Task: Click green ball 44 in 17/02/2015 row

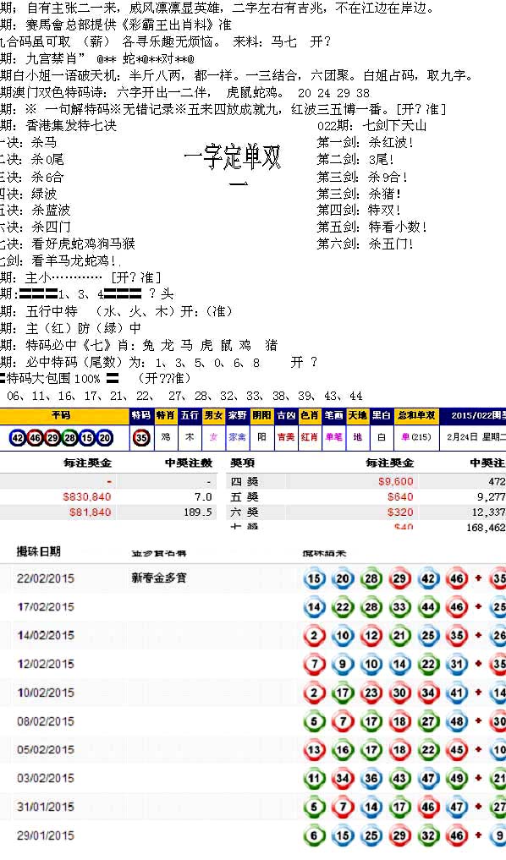Action: pos(428,607)
